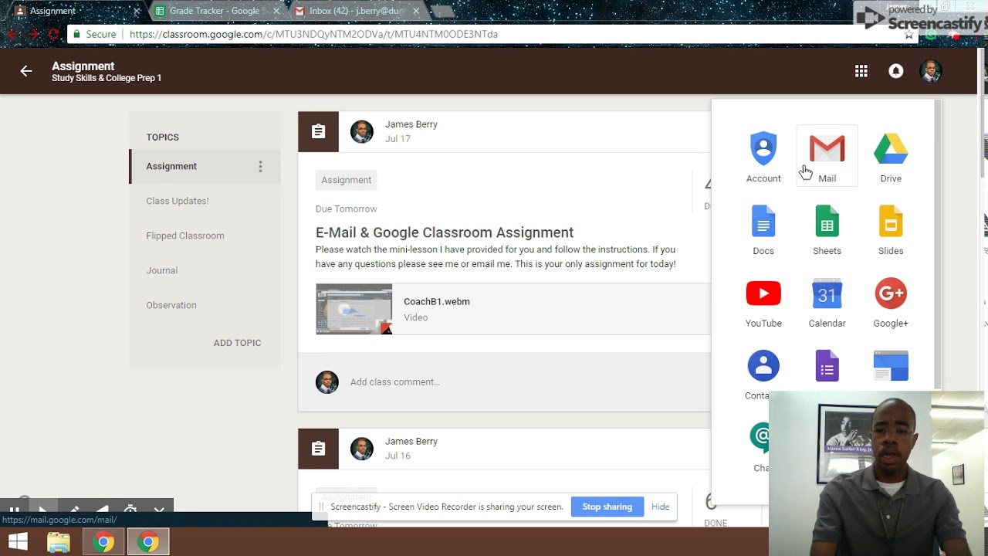Select Screencastify pen drawing tool
The width and height of the screenshot is (988, 556).
tap(74, 510)
